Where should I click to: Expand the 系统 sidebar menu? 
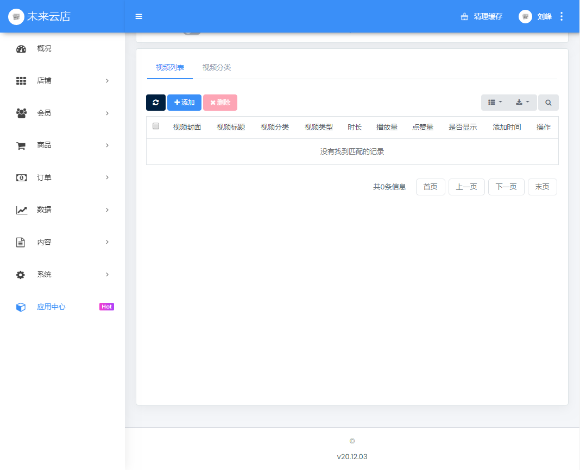click(x=62, y=275)
